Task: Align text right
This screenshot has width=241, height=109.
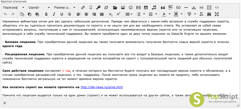Action: coord(94,14)
